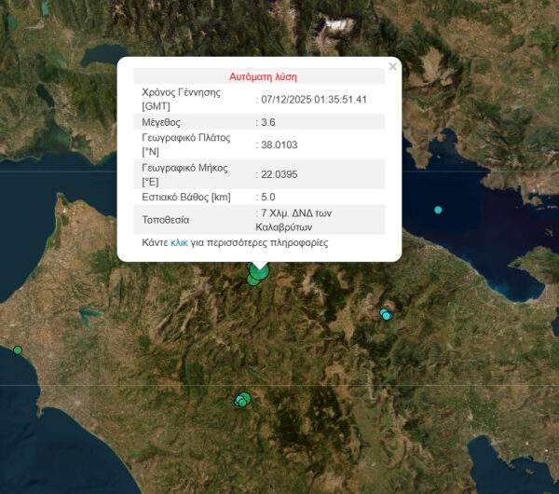Click the cyan marker cluster east of the mountains
The height and width of the screenshot is (494, 559).
[386, 315]
